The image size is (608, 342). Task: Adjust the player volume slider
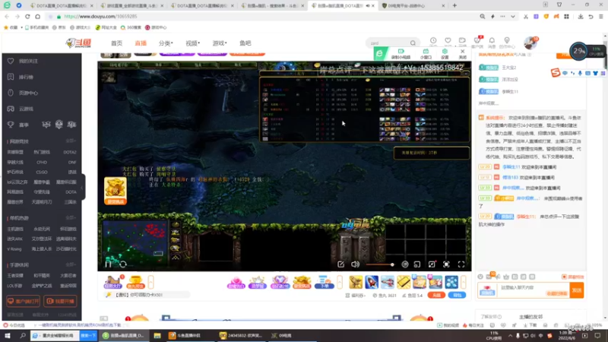(380, 264)
